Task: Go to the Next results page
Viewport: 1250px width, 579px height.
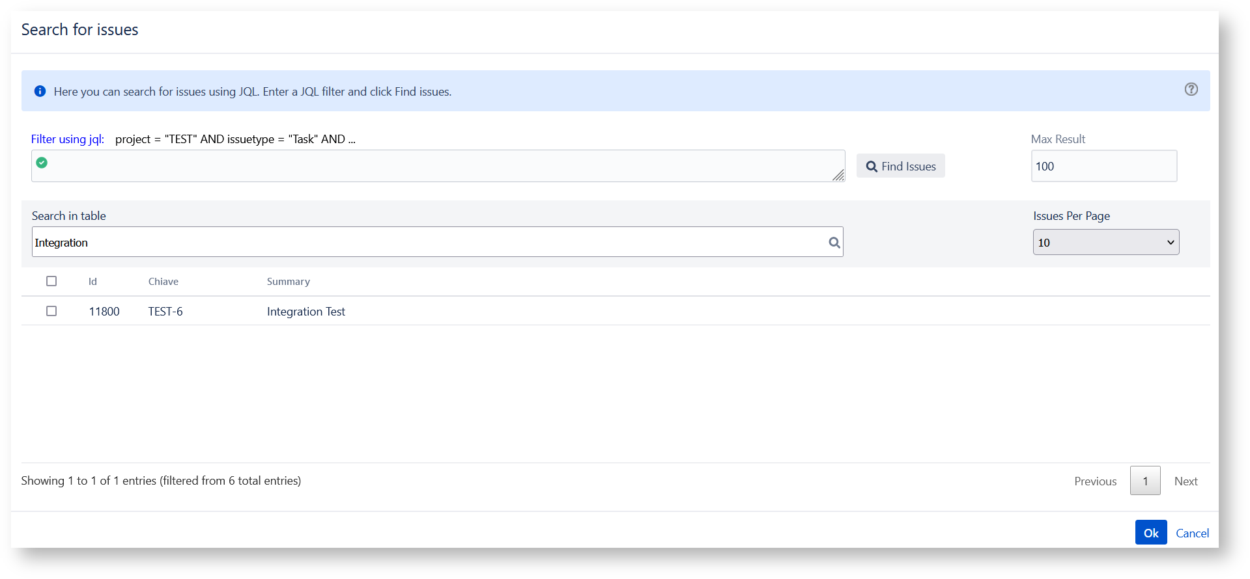Action: (x=1186, y=481)
